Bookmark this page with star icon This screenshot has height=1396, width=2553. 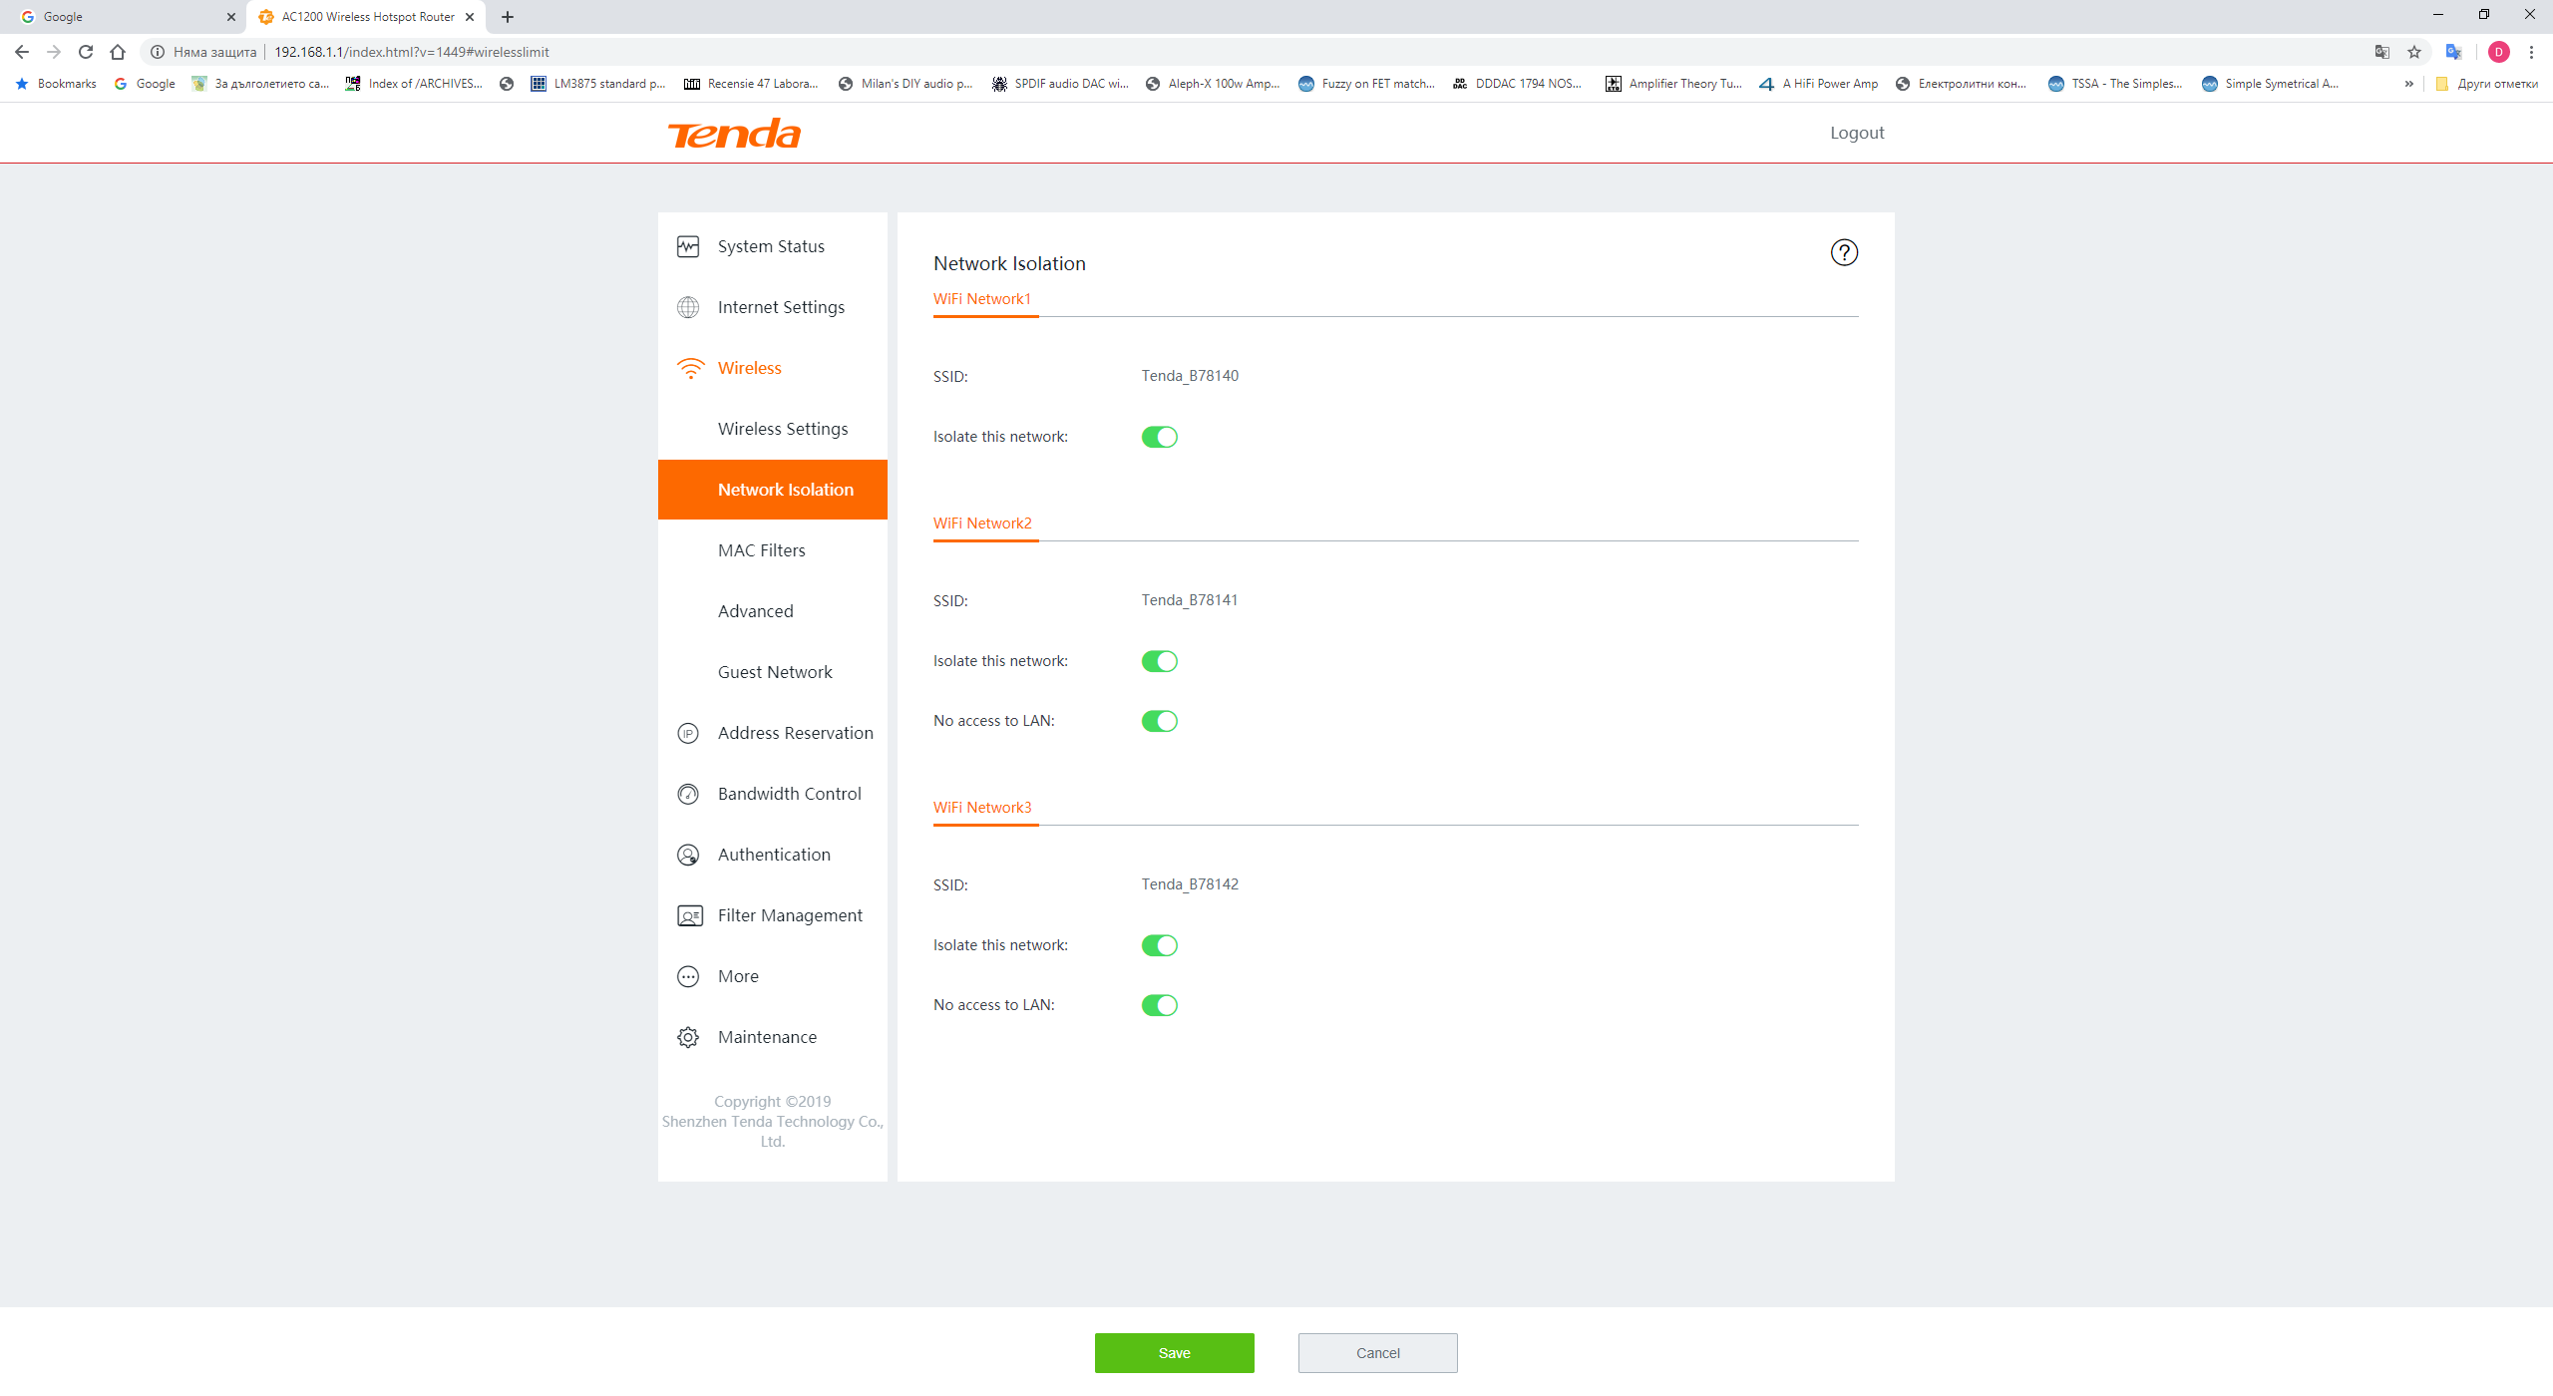(x=2414, y=52)
